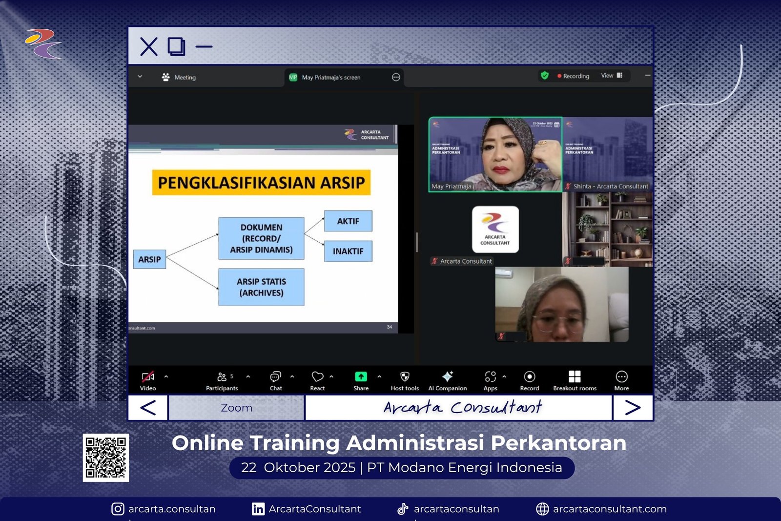Open the View layout menu
The height and width of the screenshot is (521, 781).
coord(611,76)
